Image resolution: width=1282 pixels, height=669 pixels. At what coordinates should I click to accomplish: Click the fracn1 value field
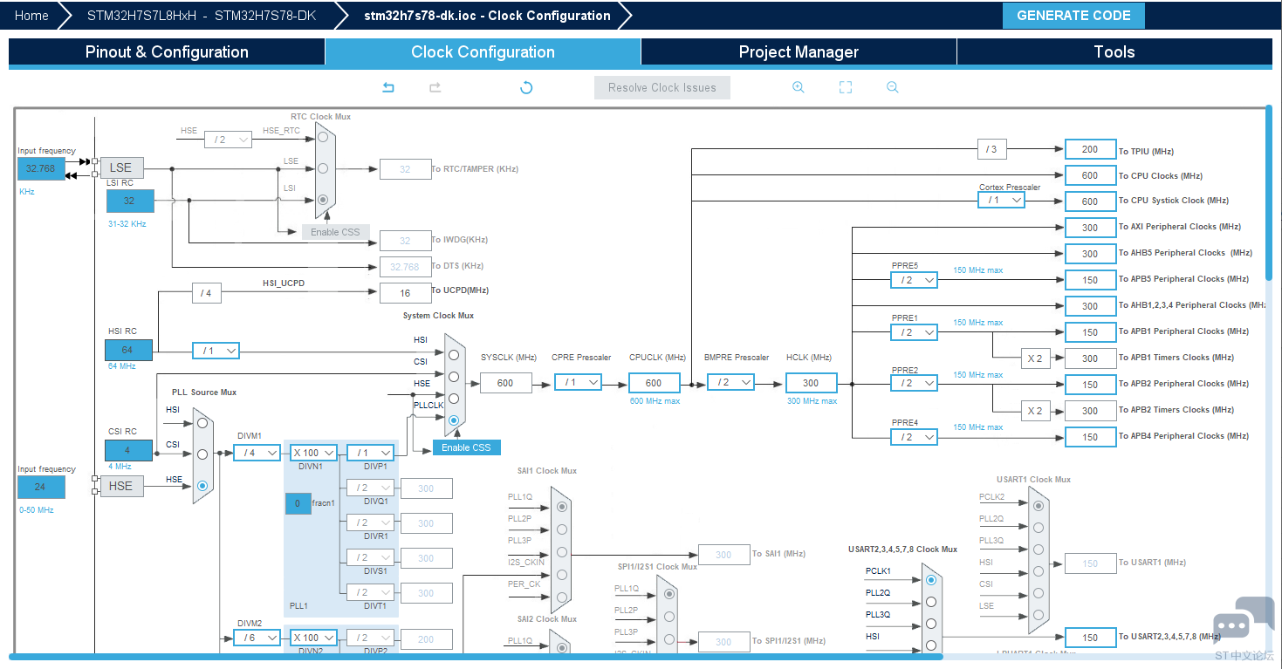coord(298,503)
